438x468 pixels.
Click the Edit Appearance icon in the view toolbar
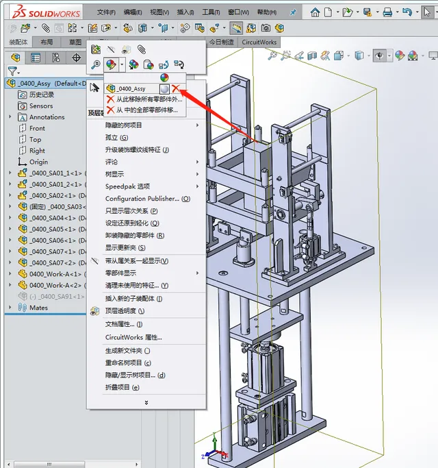click(400, 56)
